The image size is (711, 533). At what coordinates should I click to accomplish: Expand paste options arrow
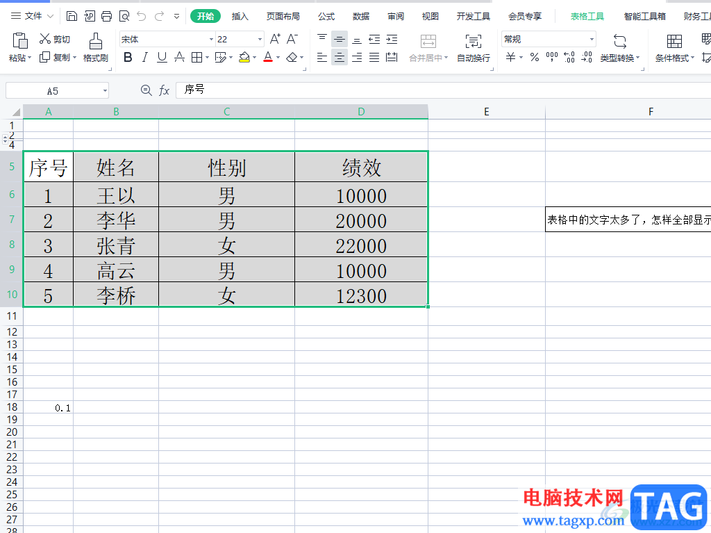click(29, 58)
